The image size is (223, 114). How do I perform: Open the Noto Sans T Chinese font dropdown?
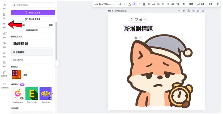(102, 4)
